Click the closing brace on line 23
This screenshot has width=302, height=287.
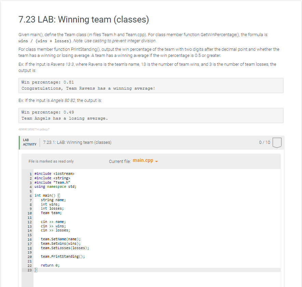tap(36, 270)
